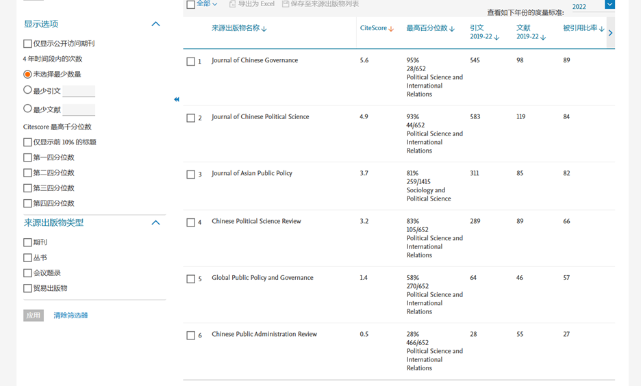Toggle the select-all checkbox beside 全部

pyautogui.click(x=190, y=5)
